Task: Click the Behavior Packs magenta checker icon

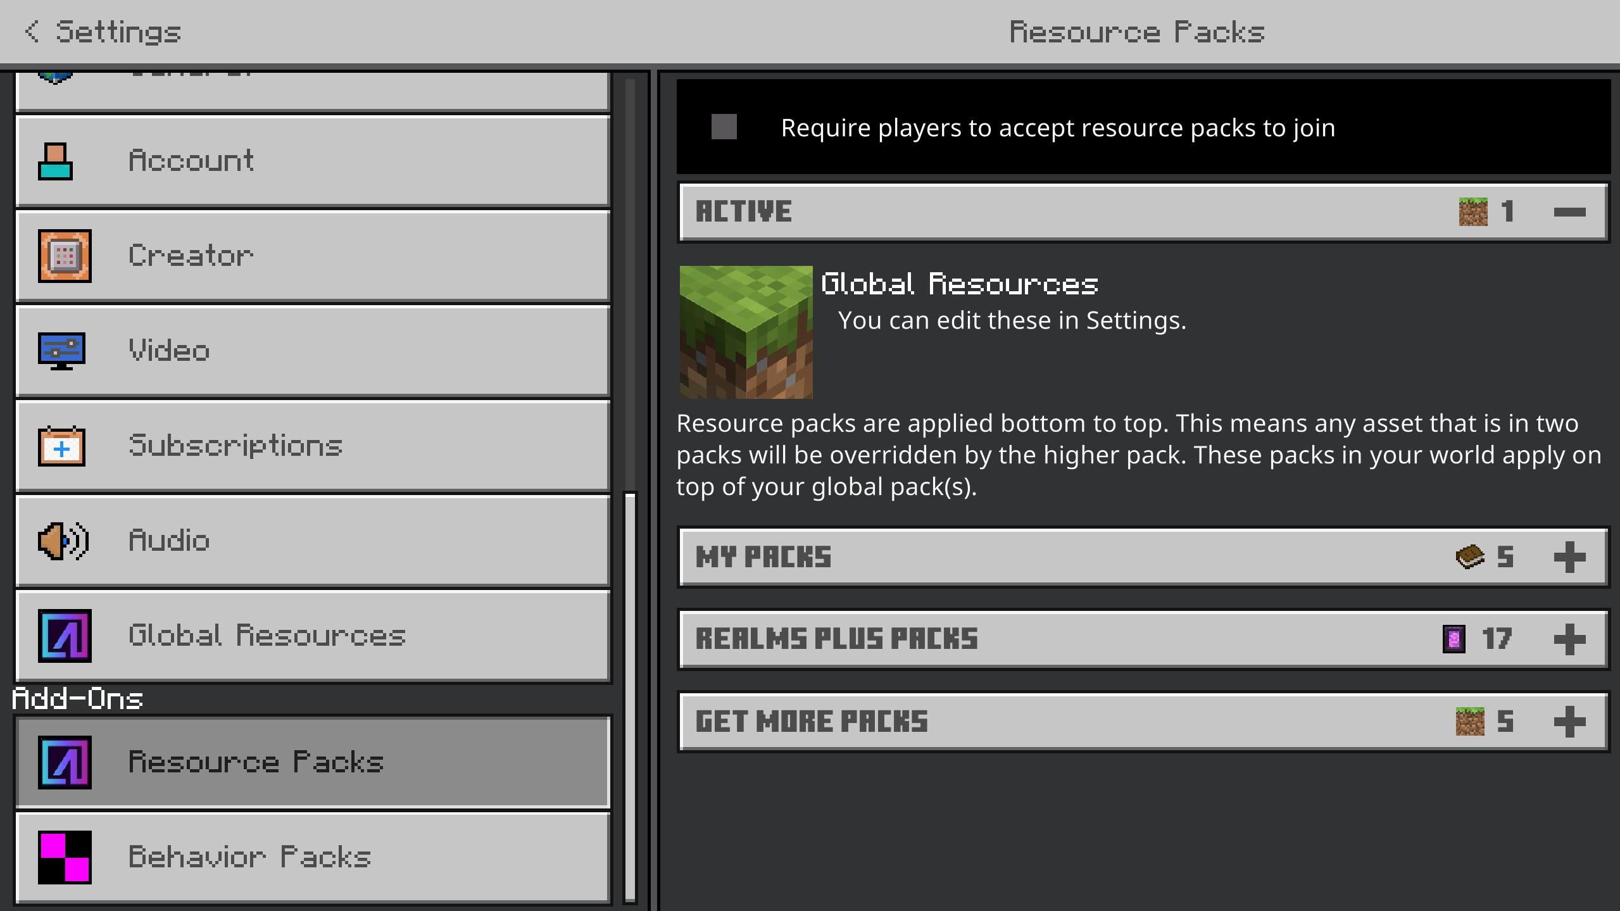Action: (65, 857)
